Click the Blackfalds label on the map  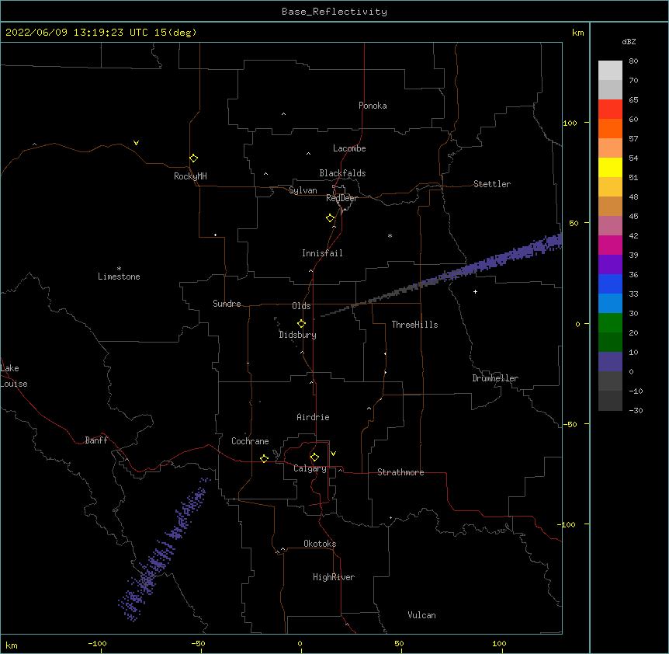pyautogui.click(x=342, y=173)
